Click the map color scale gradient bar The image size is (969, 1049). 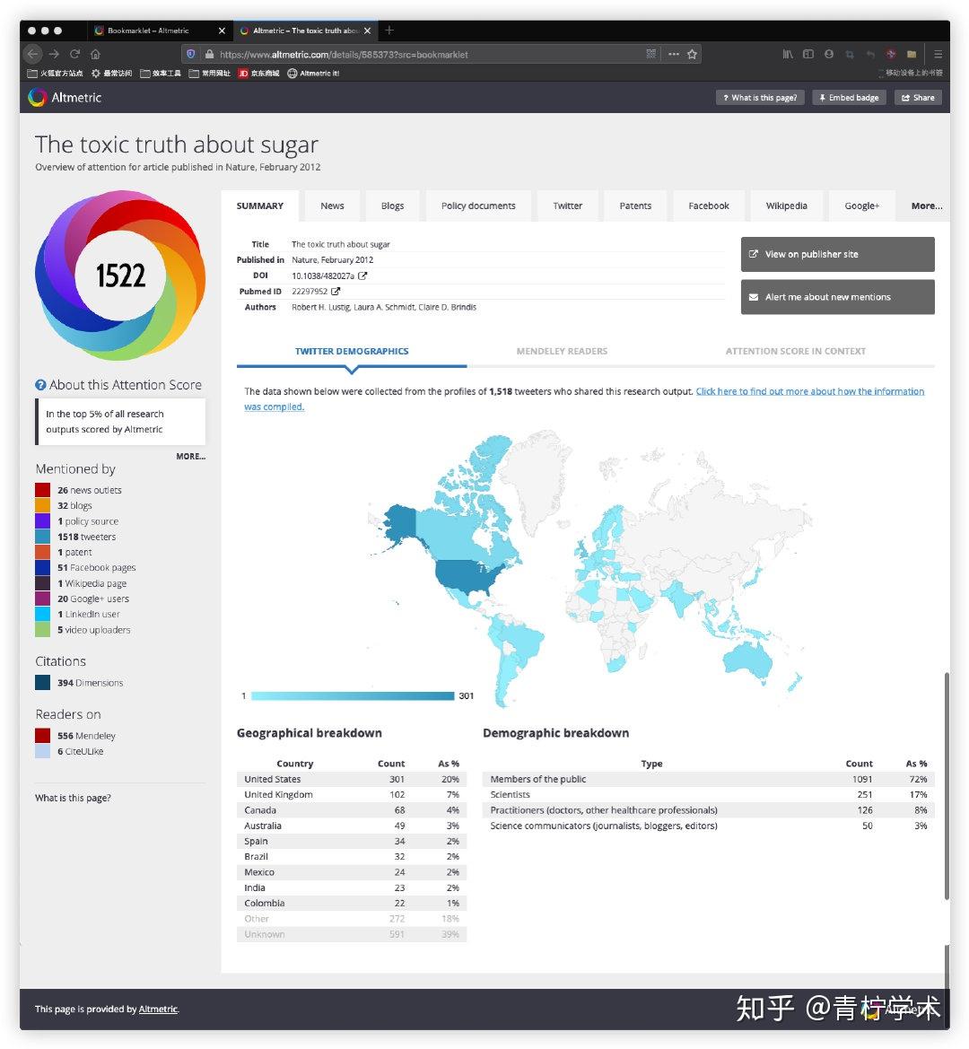[x=352, y=695]
